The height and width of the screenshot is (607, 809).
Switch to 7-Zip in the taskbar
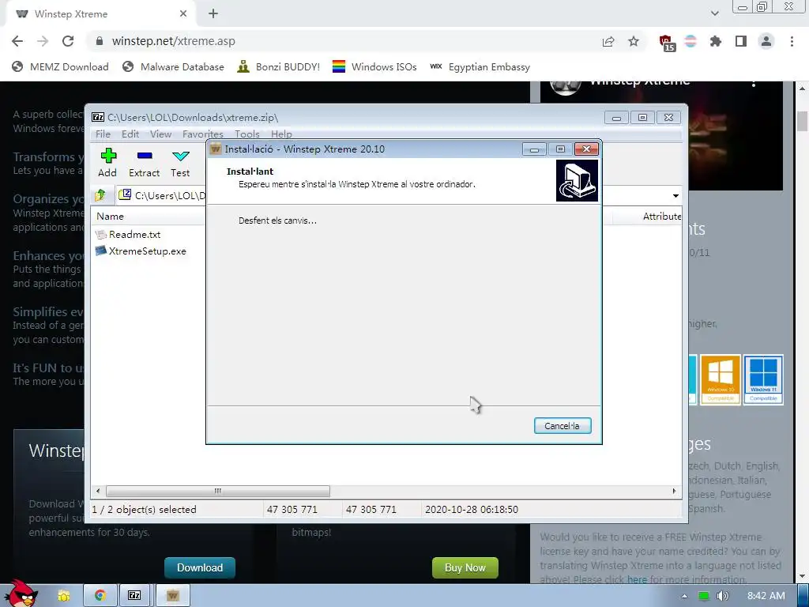[134, 596]
